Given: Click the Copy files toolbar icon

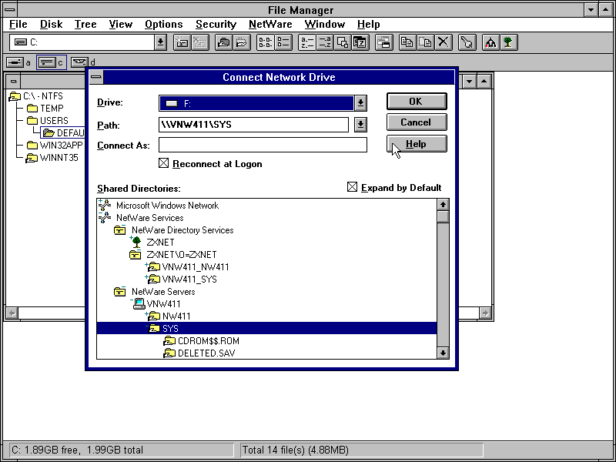Looking at the screenshot, I should pyautogui.click(x=407, y=42).
